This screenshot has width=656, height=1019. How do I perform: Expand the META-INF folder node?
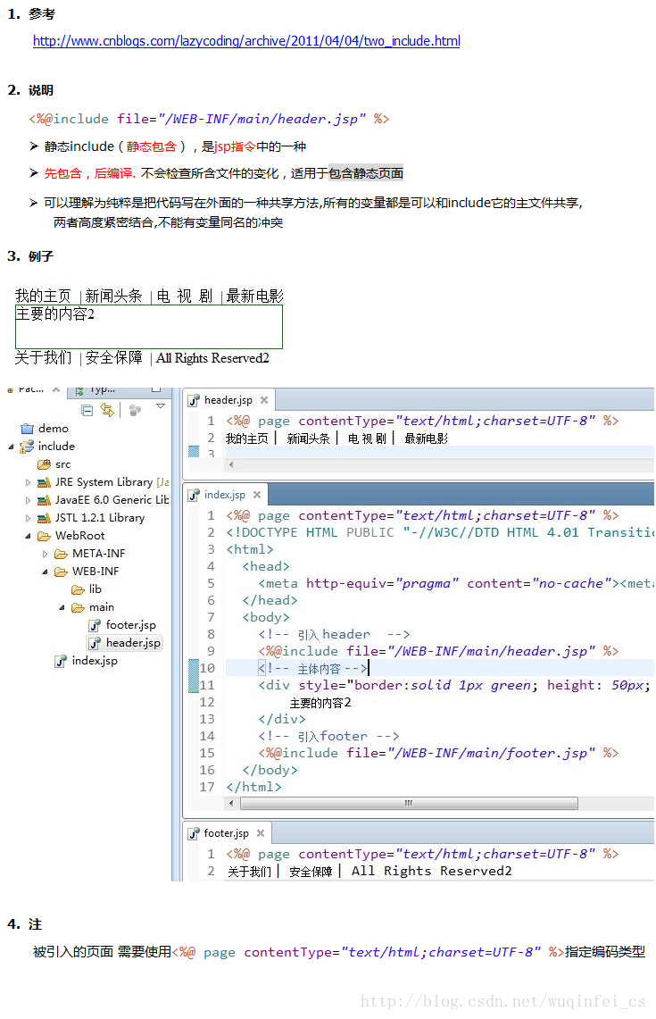coord(45,554)
